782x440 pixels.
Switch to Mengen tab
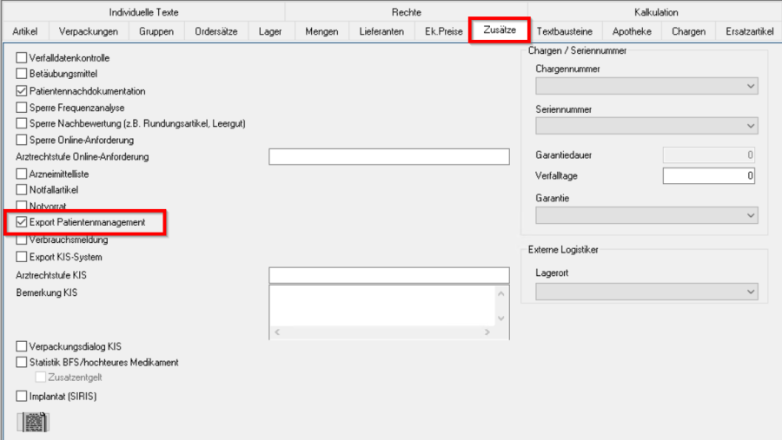[321, 31]
